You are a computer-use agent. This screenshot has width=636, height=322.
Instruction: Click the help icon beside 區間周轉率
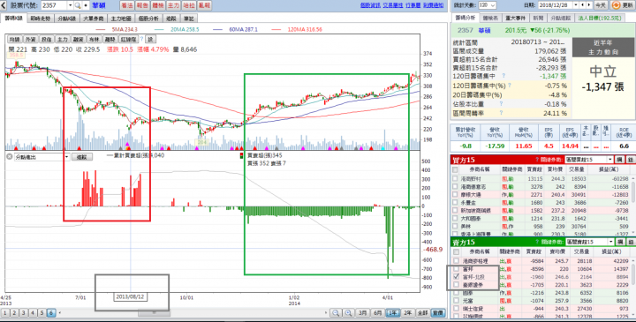(502, 113)
